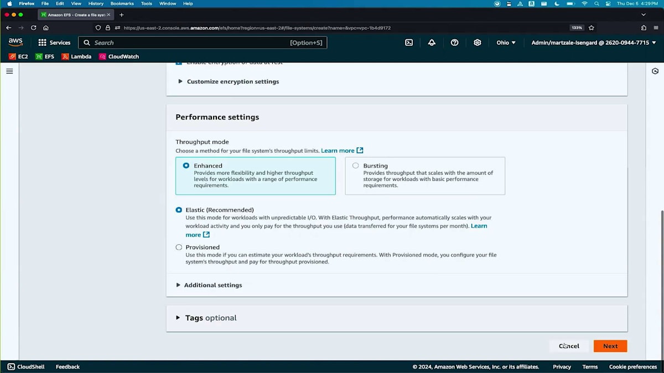Expand Customize encryption settings
Viewport: 664px width, 373px height.
[228, 81]
